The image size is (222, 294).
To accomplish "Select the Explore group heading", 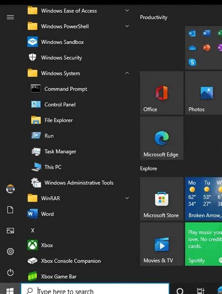I will click(x=148, y=169).
